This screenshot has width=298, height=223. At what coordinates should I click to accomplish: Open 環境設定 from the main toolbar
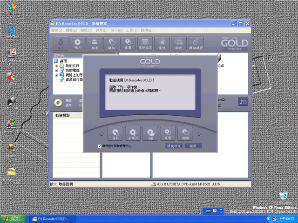(145, 44)
